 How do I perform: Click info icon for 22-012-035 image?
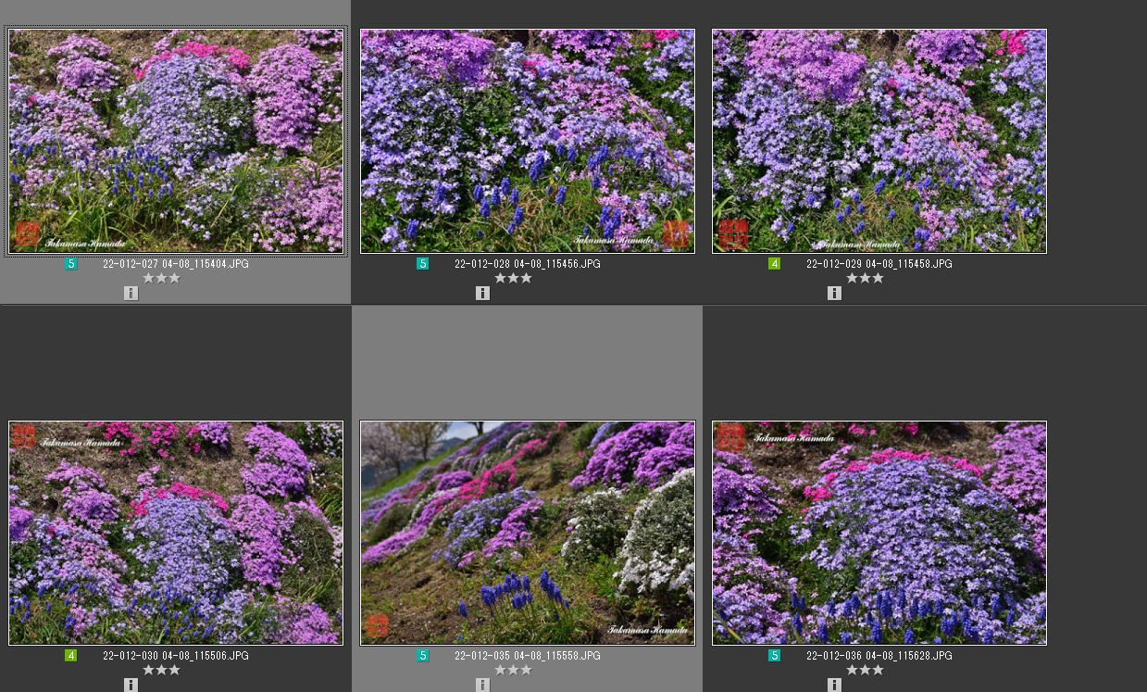[482, 686]
